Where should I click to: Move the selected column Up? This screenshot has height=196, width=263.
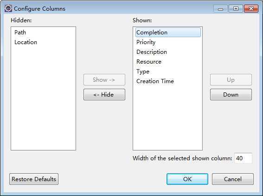pyautogui.click(x=231, y=79)
